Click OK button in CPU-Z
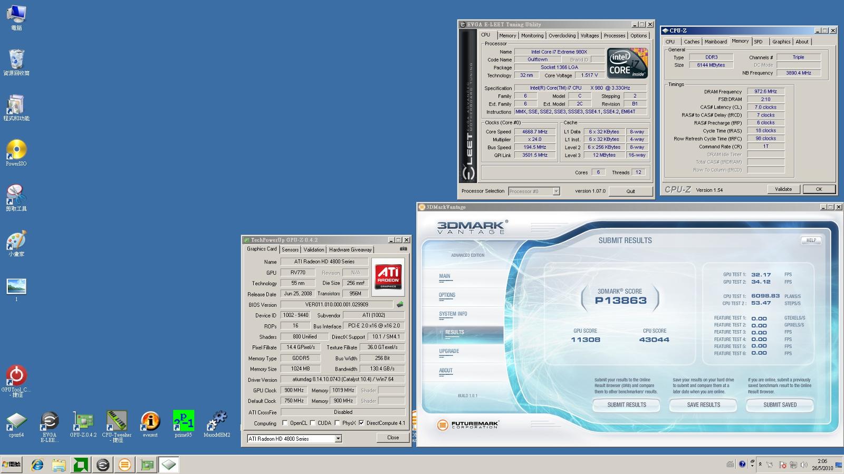Image resolution: width=844 pixels, height=474 pixels. pyautogui.click(x=819, y=189)
